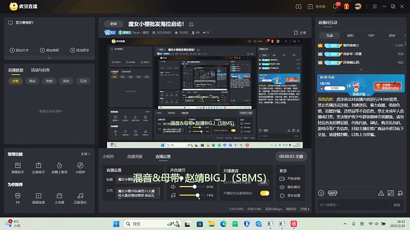
Task: Expand 全部 in common functions panel
Action: 85,154
